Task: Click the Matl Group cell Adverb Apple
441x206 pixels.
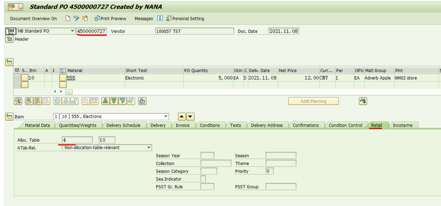Action: [x=378, y=78]
